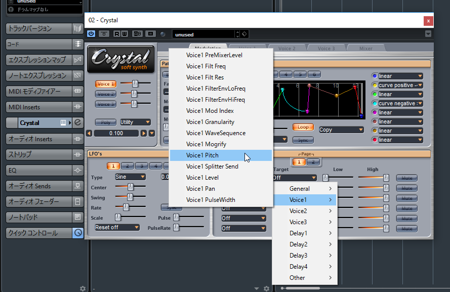Image resolution: width=450 pixels, height=292 pixels.
Task: Enable the R read automation button
Action: click(x=116, y=34)
